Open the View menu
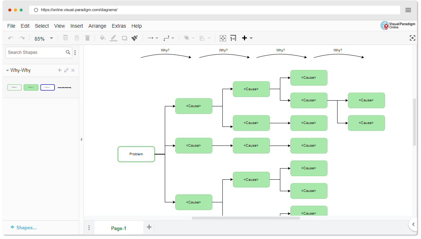 coord(60,26)
